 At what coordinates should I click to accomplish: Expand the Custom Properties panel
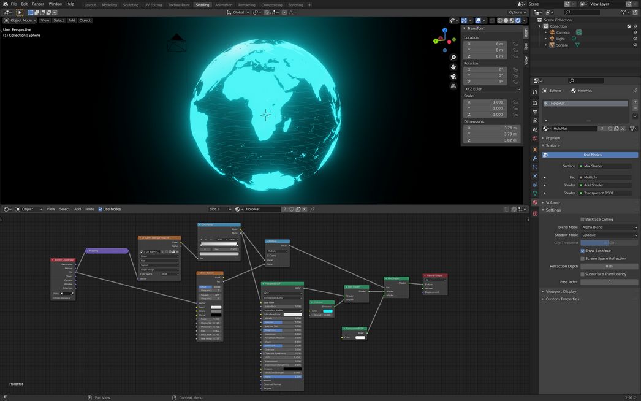point(562,299)
